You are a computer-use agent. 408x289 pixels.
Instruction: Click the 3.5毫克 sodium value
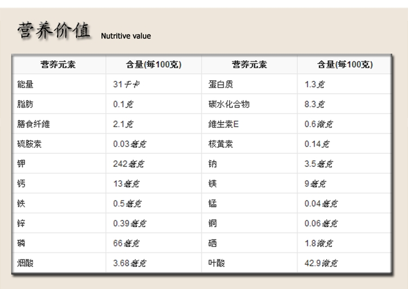click(x=318, y=164)
